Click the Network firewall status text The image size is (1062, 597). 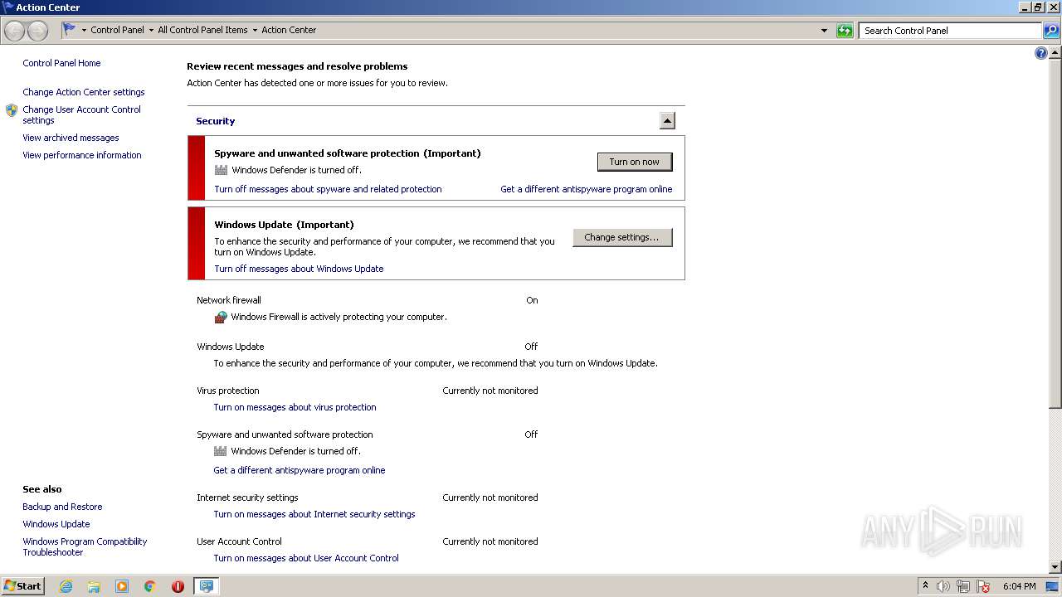click(532, 300)
